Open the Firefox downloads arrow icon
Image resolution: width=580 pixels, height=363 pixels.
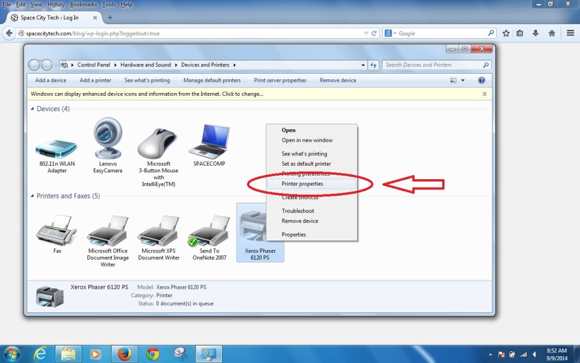click(535, 33)
